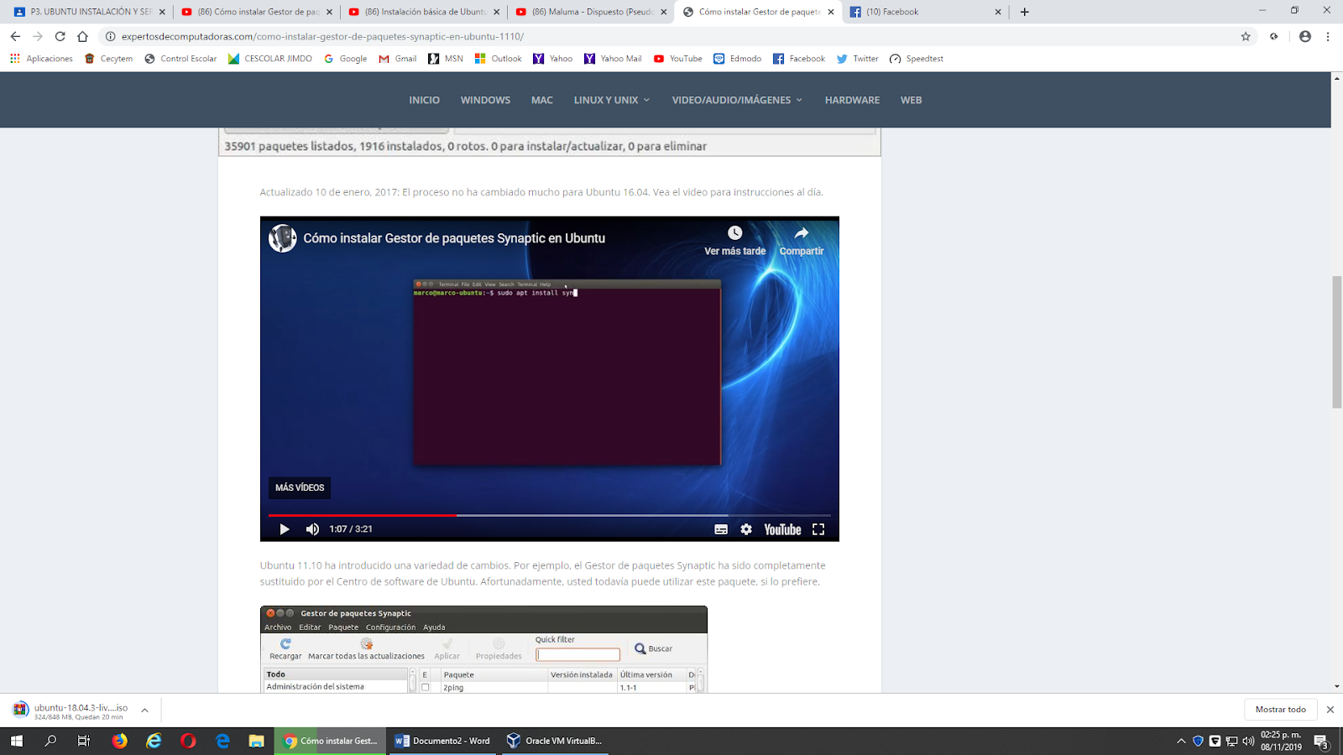Click the MÁS VÍDEOS button
Image resolution: width=1343 pixels, height=755 pixels.
300,487
